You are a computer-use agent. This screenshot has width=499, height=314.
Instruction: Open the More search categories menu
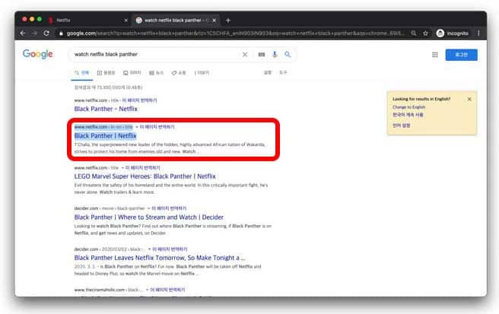(x=202, y=73)
